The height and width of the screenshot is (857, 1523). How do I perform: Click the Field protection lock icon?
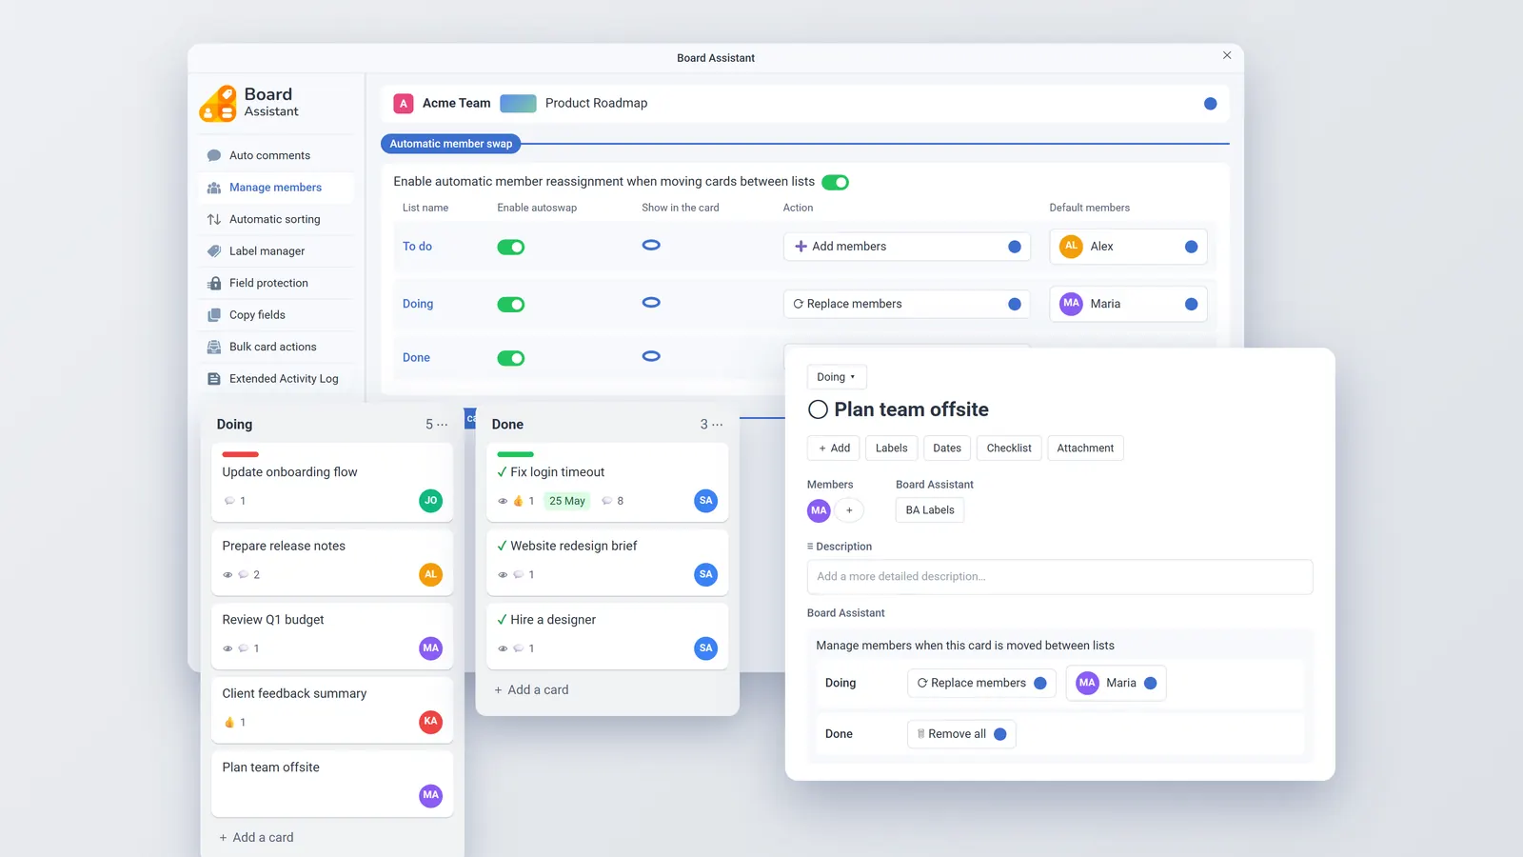click(214, 283)
